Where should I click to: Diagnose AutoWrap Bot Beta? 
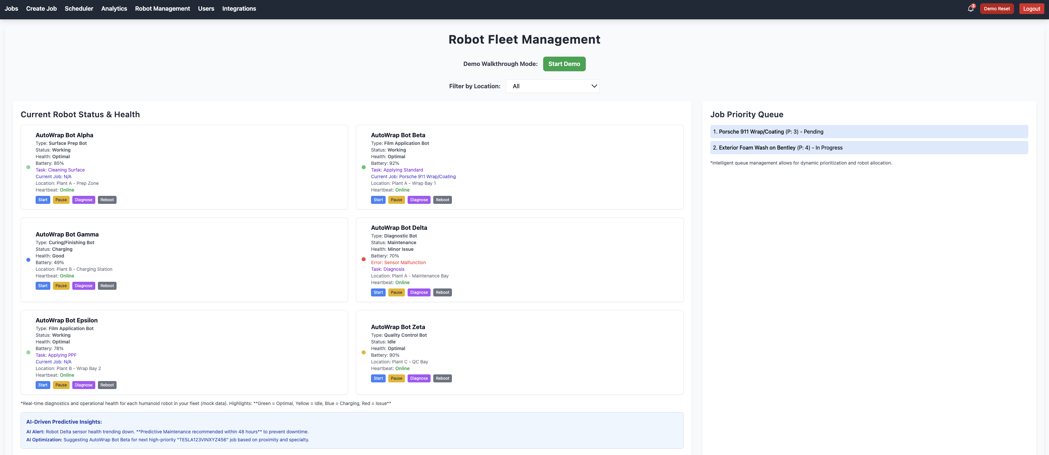[x=419, y=200]
